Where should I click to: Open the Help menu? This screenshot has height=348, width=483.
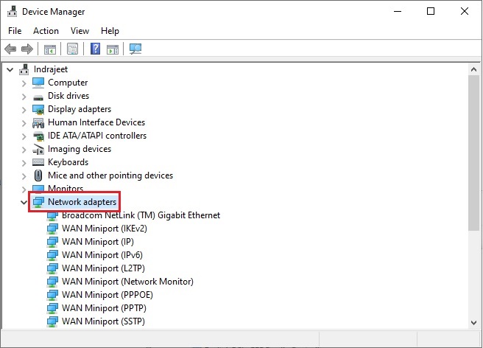click(x=110, y=31)
